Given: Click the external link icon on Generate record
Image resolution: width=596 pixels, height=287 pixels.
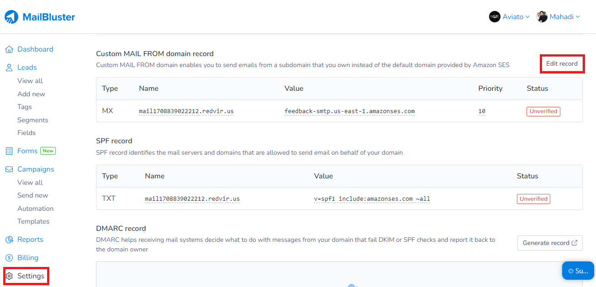Looking at the screenshot, I should (575, 243).
